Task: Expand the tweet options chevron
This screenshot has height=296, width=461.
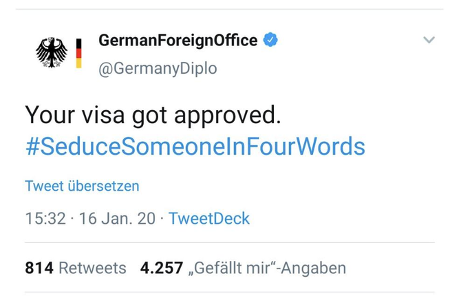Action: [x=429, y=40]
